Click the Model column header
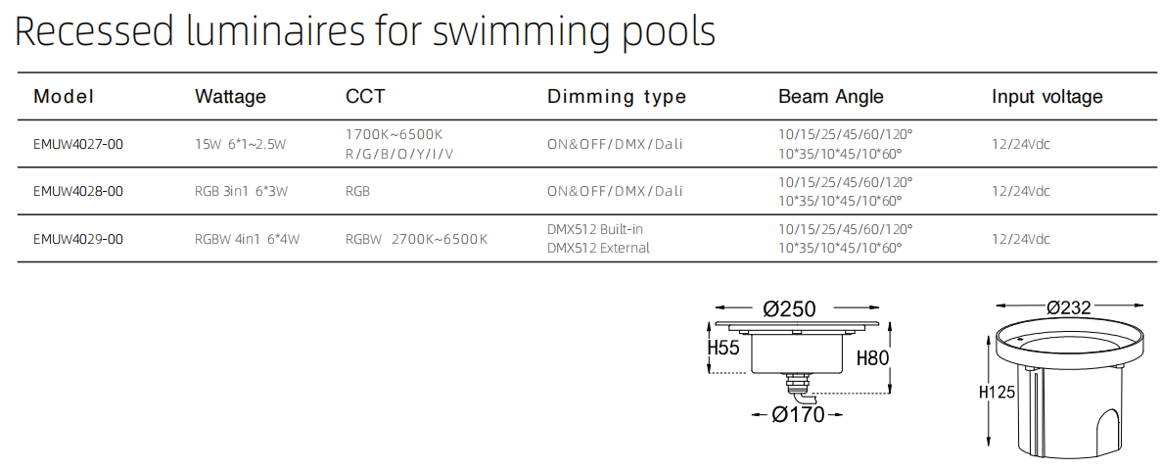The width and height of the screenshot is (1161, 469). [64, 96]
